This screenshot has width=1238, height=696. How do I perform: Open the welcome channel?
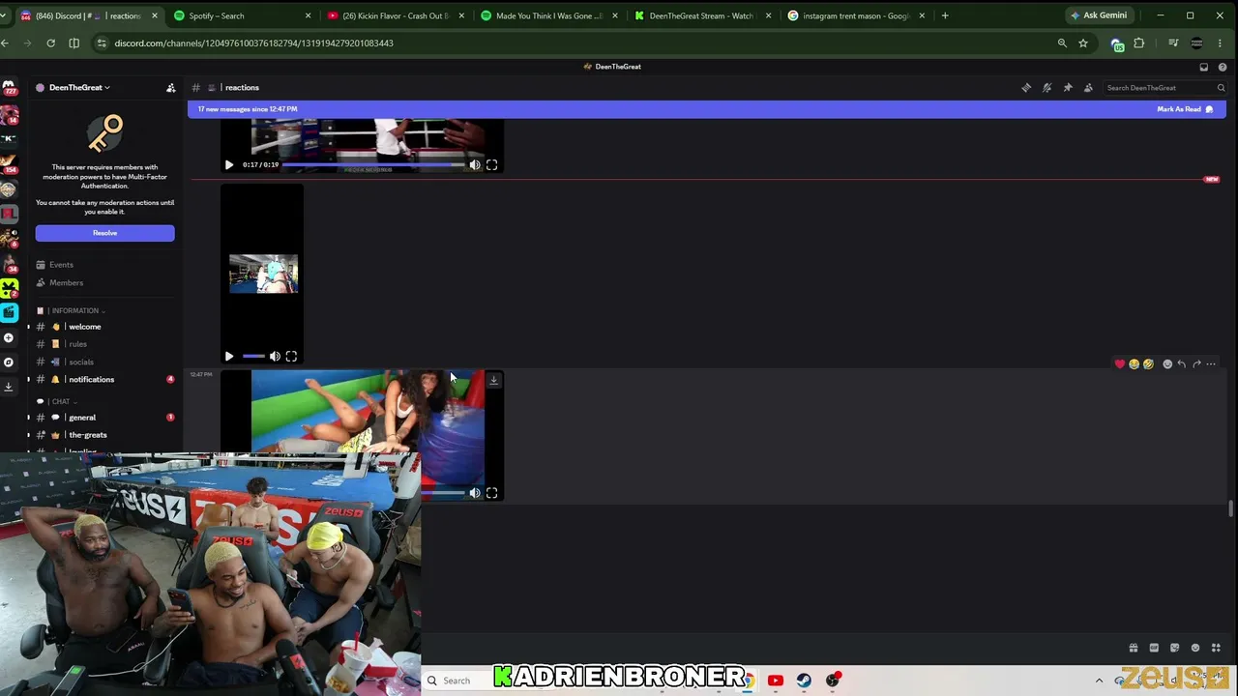104,327
